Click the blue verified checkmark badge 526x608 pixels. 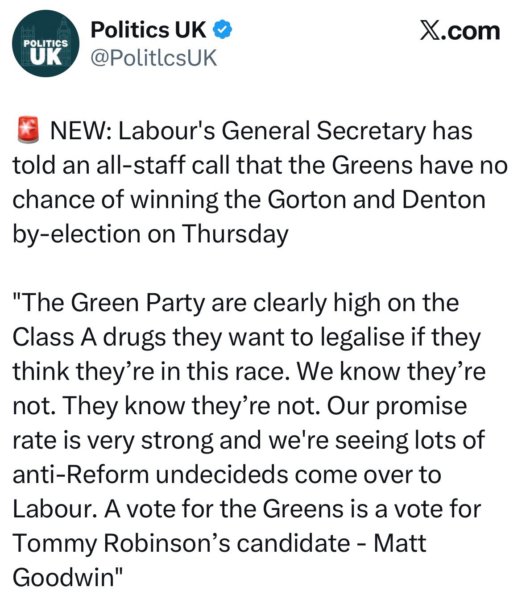point(222,30)
